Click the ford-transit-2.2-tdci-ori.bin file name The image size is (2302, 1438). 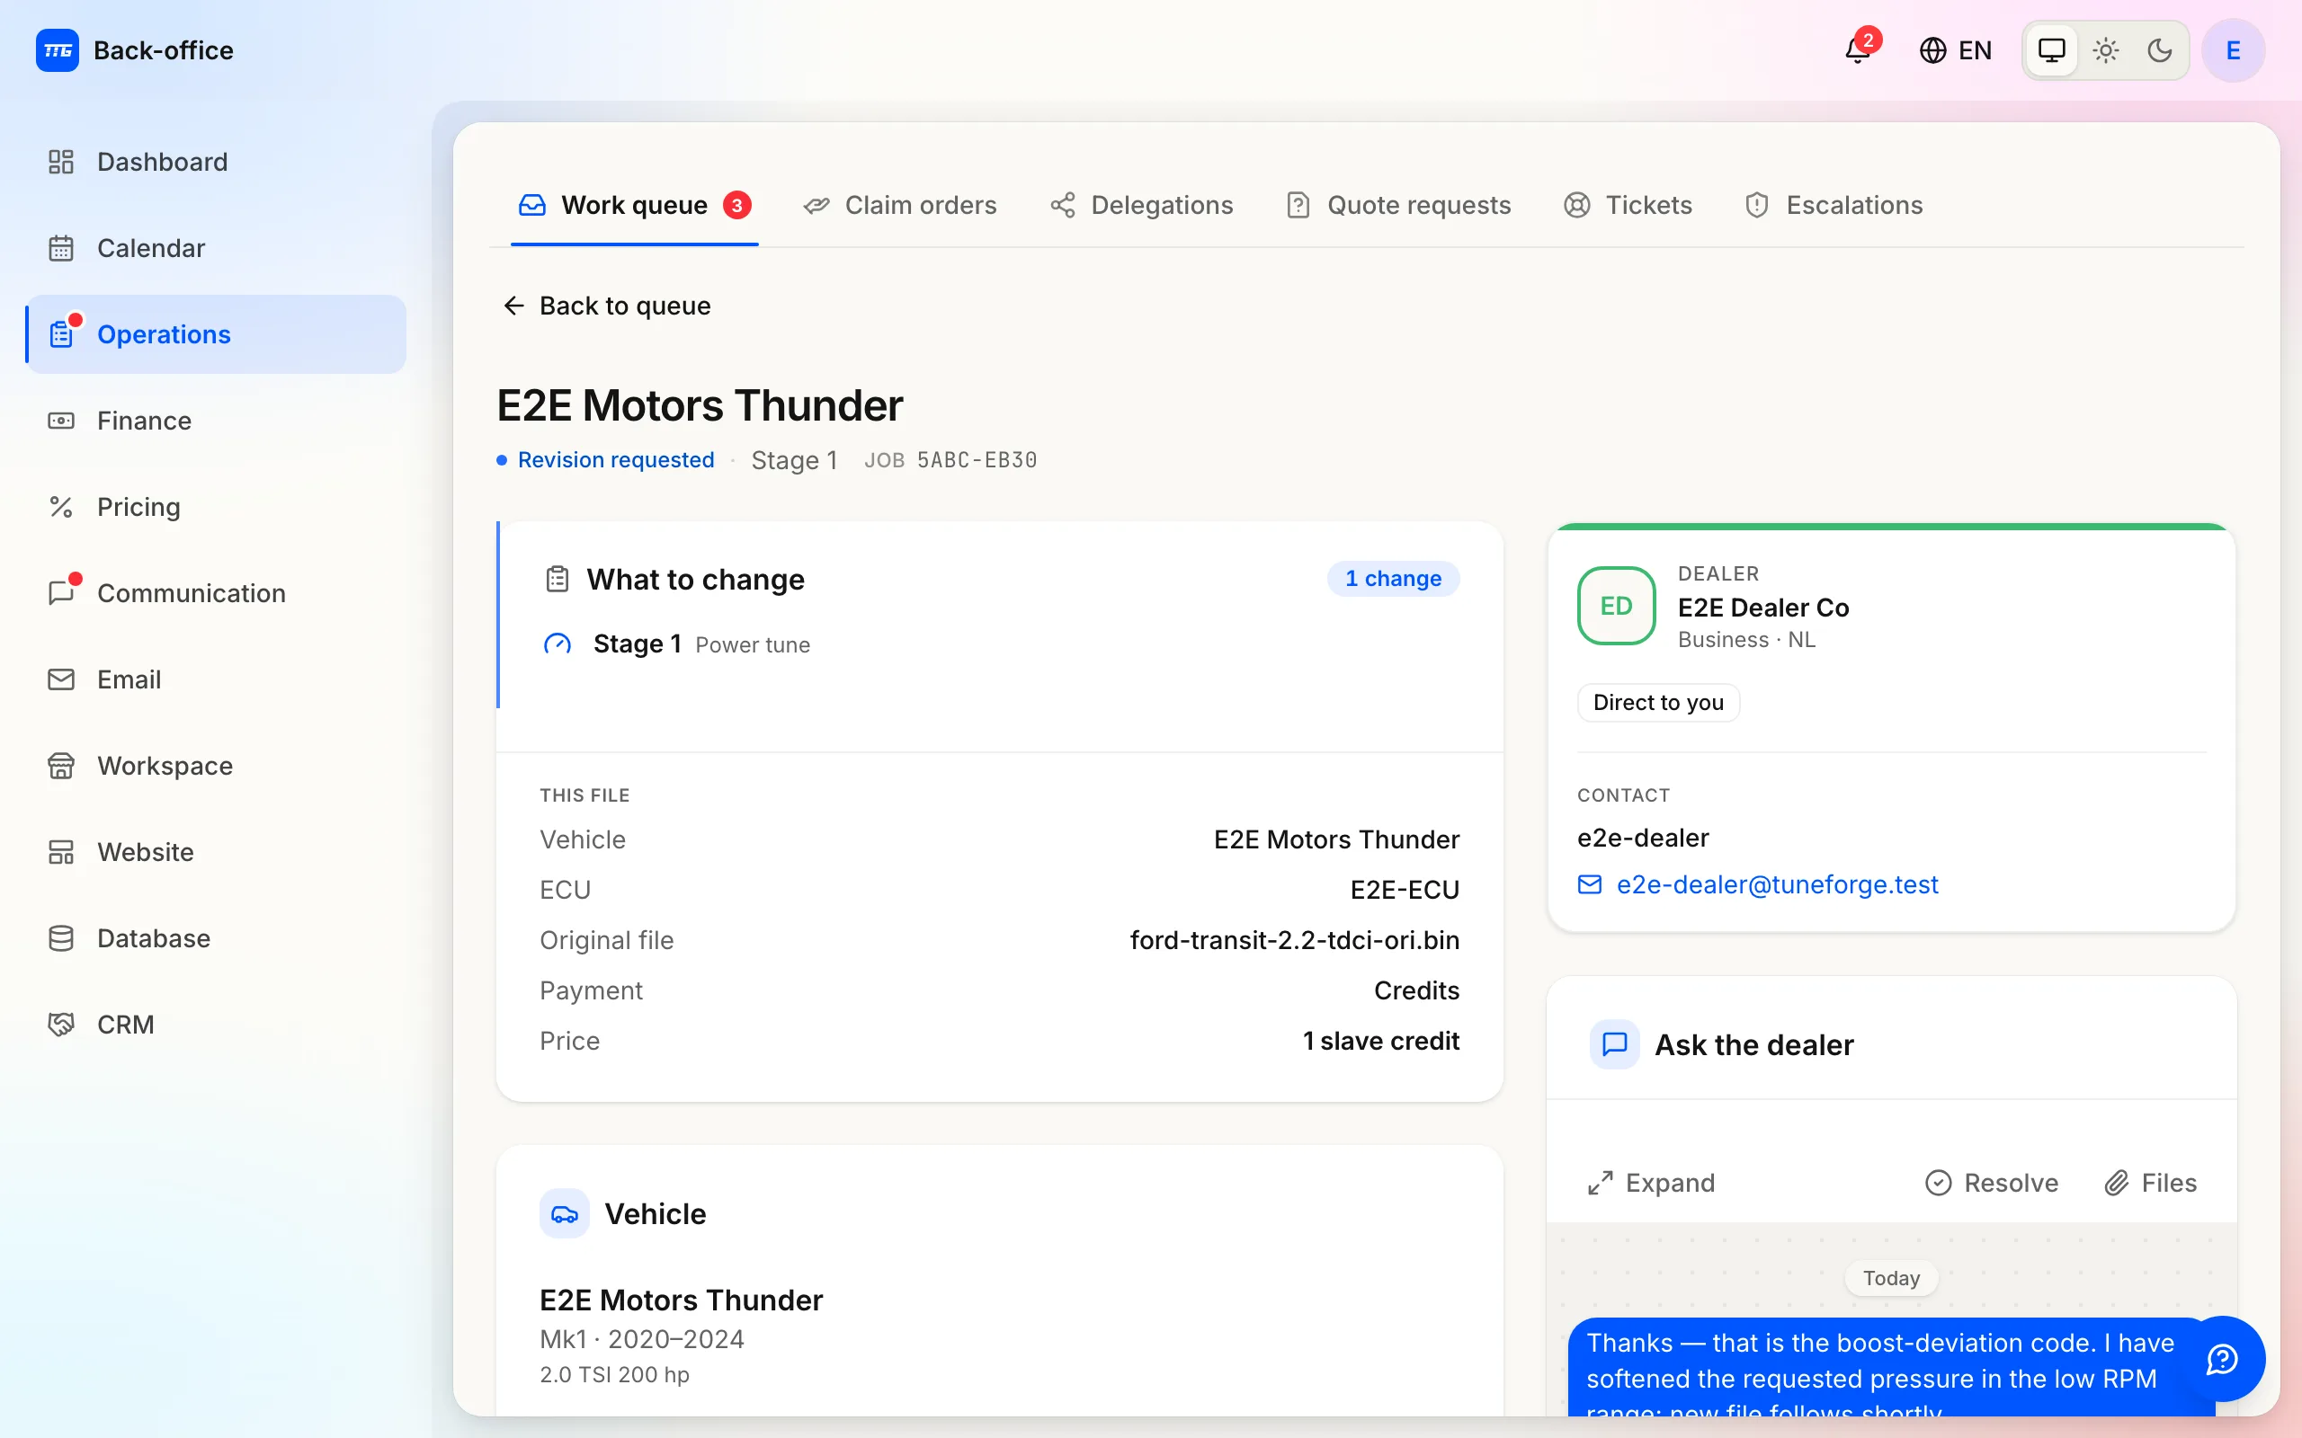tap(1294, 940)
